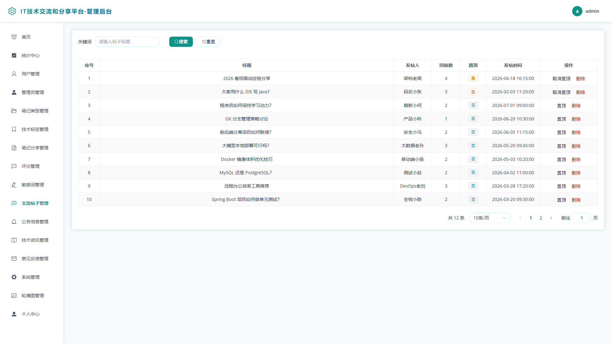Click the 公告信息管理 bell icon

14,222
